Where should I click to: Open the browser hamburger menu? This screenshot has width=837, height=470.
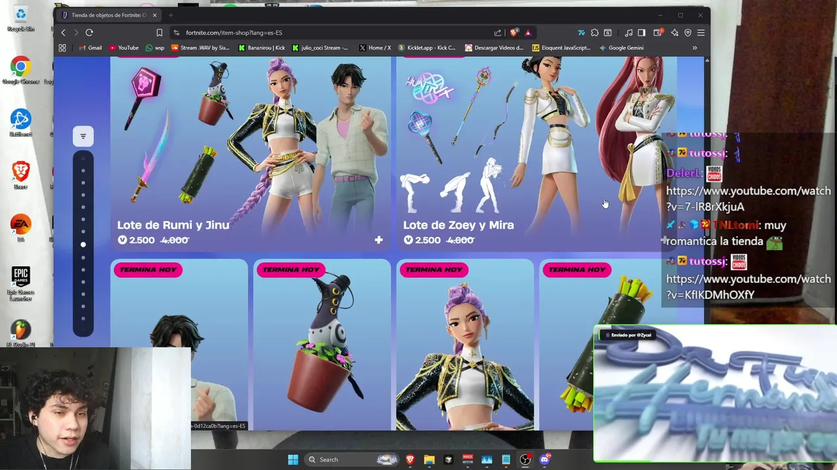(x=700, y=33)
